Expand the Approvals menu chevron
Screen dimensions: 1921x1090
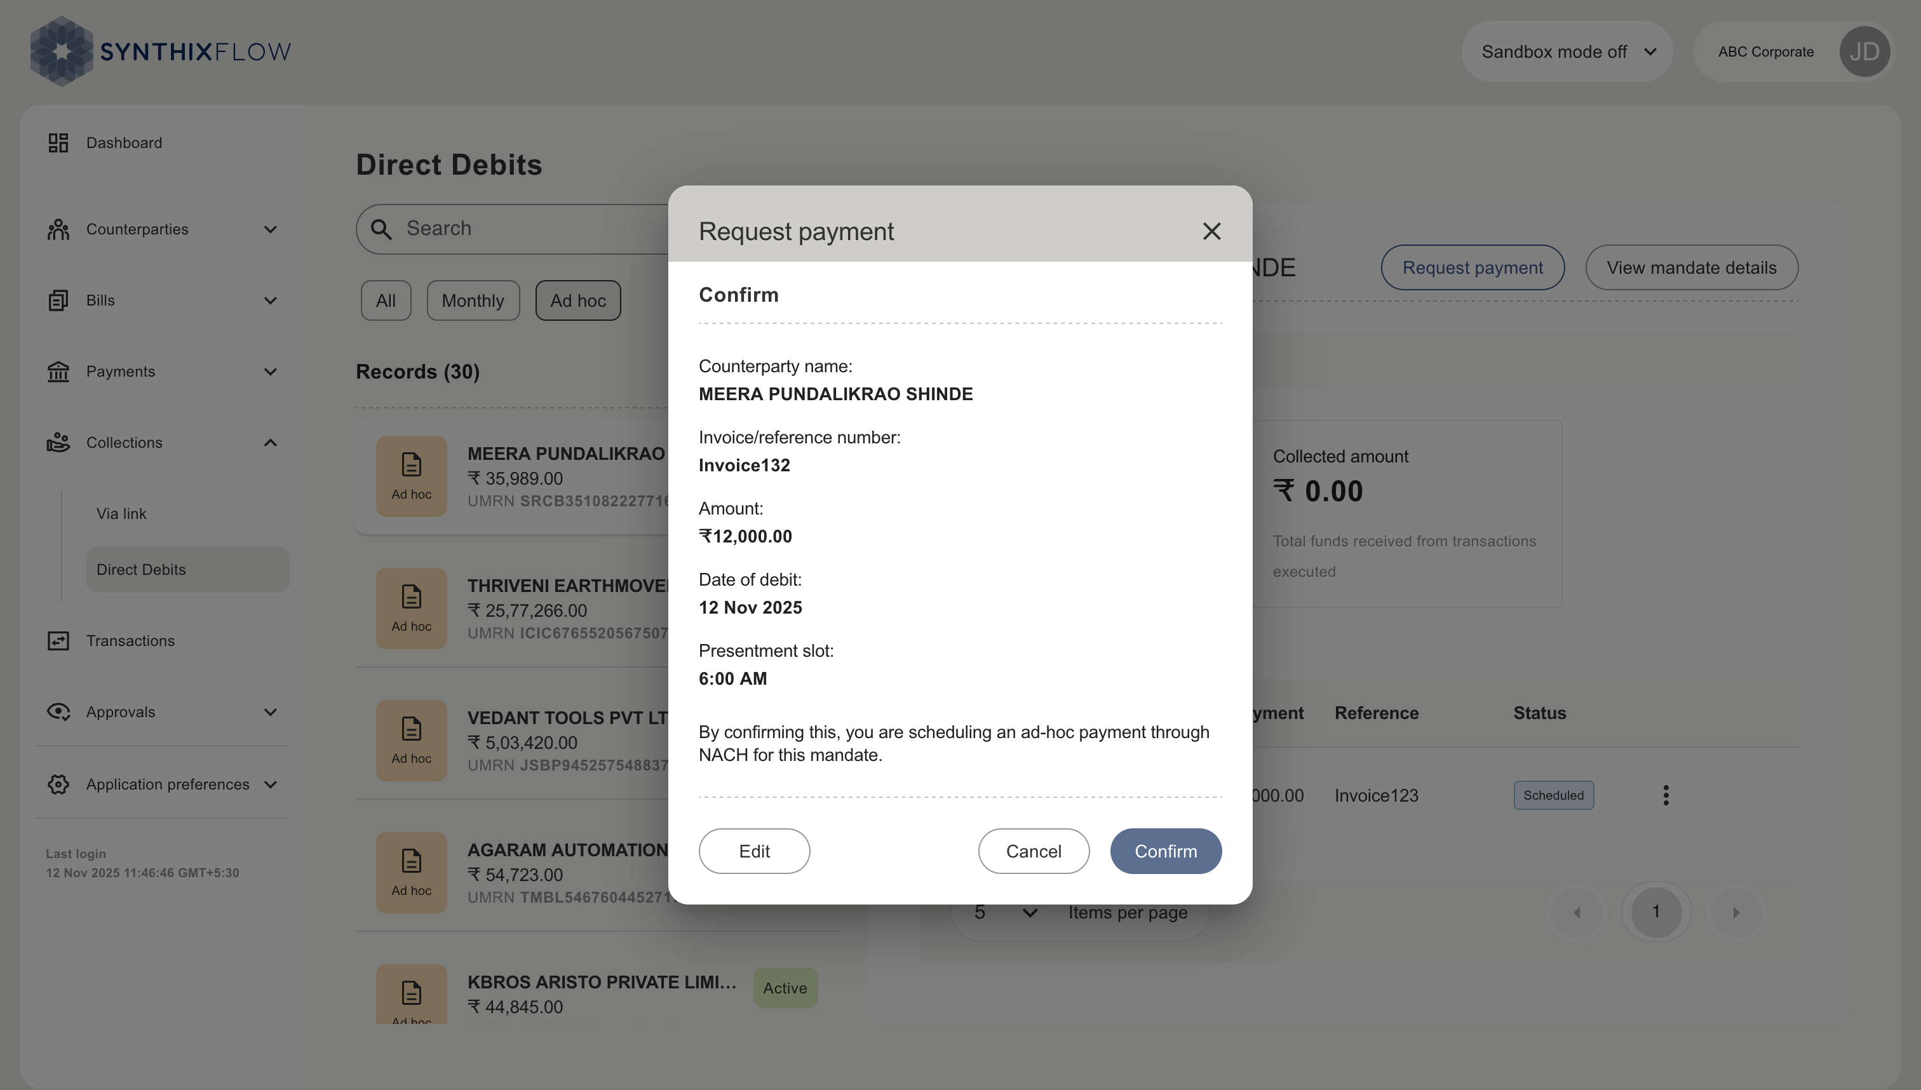pos(270,712)
